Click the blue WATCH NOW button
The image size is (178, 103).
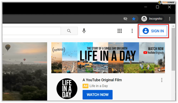pyautogui.click(x=98, y=95)
